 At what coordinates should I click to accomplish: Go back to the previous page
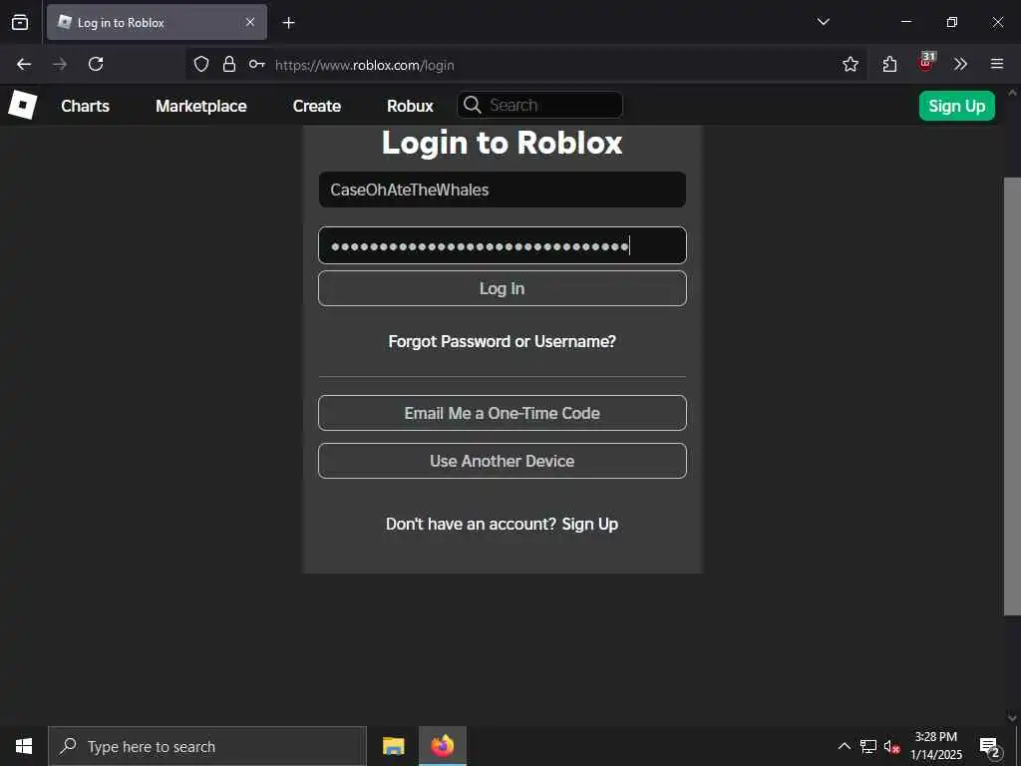(x=24, y=64)
